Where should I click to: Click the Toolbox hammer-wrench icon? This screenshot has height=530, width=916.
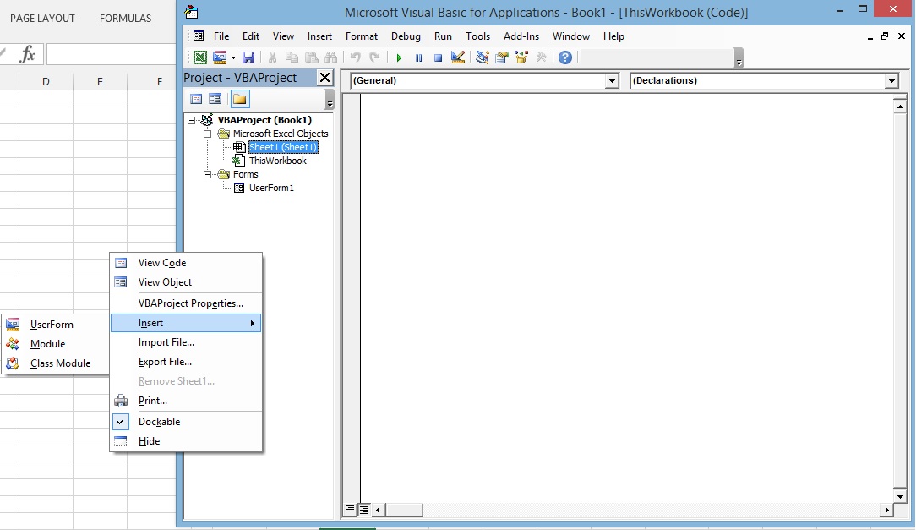pyautogui.click(x=542, y=57)
